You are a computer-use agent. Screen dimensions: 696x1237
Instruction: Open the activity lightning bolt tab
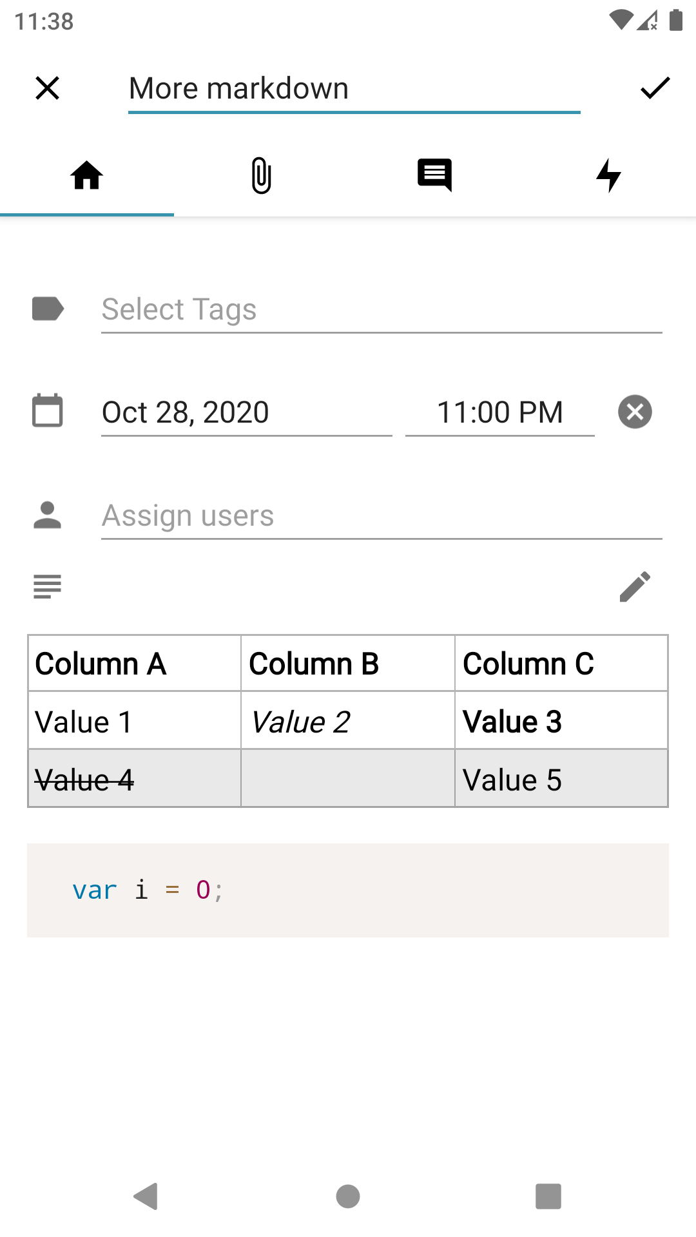pos(609,175)
